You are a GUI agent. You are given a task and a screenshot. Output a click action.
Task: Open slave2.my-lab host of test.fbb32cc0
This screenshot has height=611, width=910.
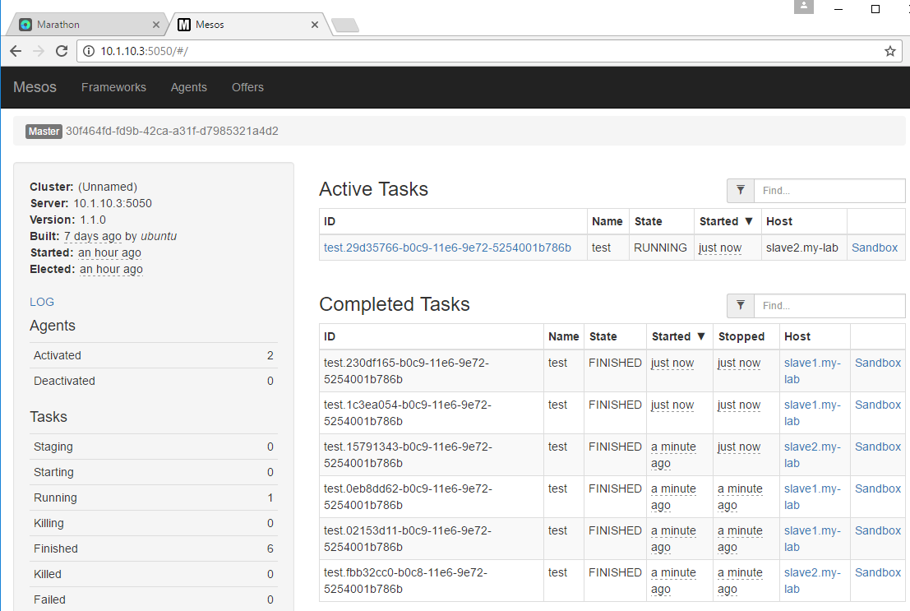(812, 581)
